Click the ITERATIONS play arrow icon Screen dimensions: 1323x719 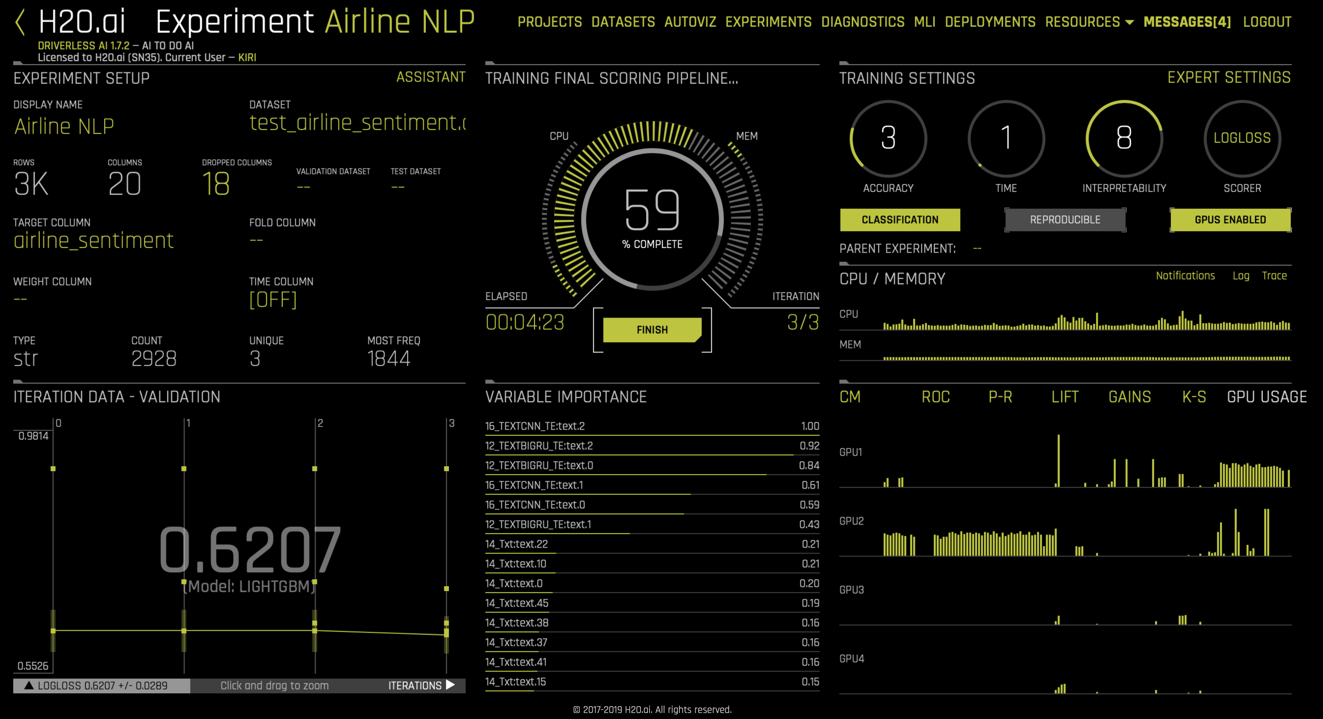[450, 685]
